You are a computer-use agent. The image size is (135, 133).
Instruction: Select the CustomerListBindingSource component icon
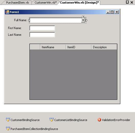(51, 119)
